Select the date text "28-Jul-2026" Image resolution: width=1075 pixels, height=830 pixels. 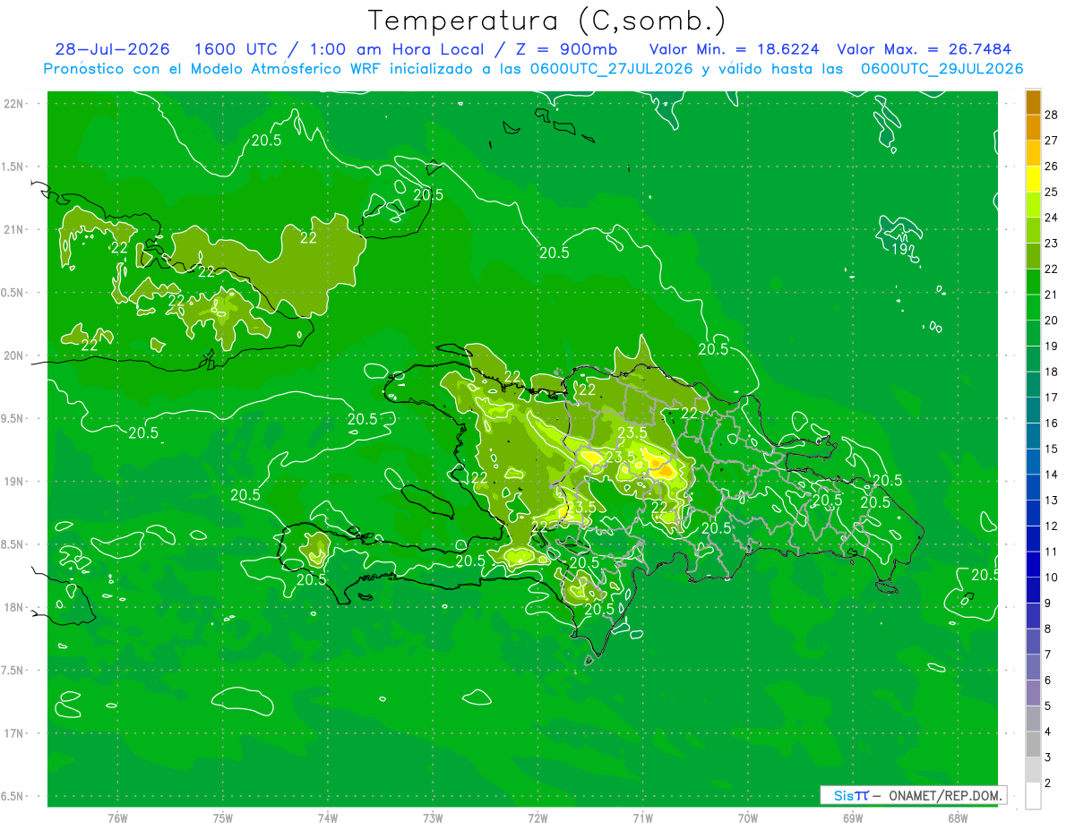(112, 49)
